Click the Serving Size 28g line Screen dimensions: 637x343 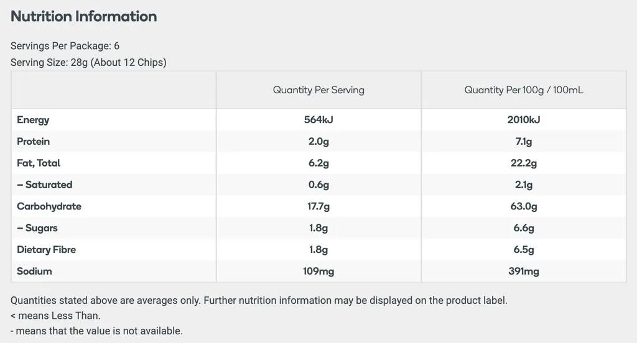(x=88, y=63)
